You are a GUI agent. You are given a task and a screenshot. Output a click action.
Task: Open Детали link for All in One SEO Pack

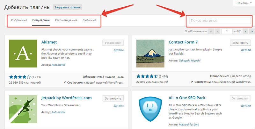click(x=246, y=106)
